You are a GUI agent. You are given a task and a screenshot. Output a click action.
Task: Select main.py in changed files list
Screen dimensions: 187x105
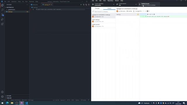click(x=128, y=15)
